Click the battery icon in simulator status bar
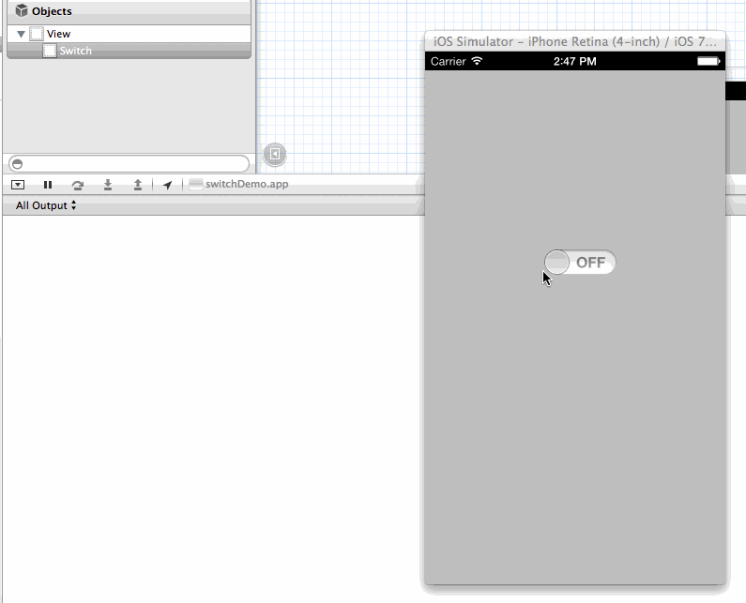The height and width of the screenshot is (603, 746). [708, 61]
